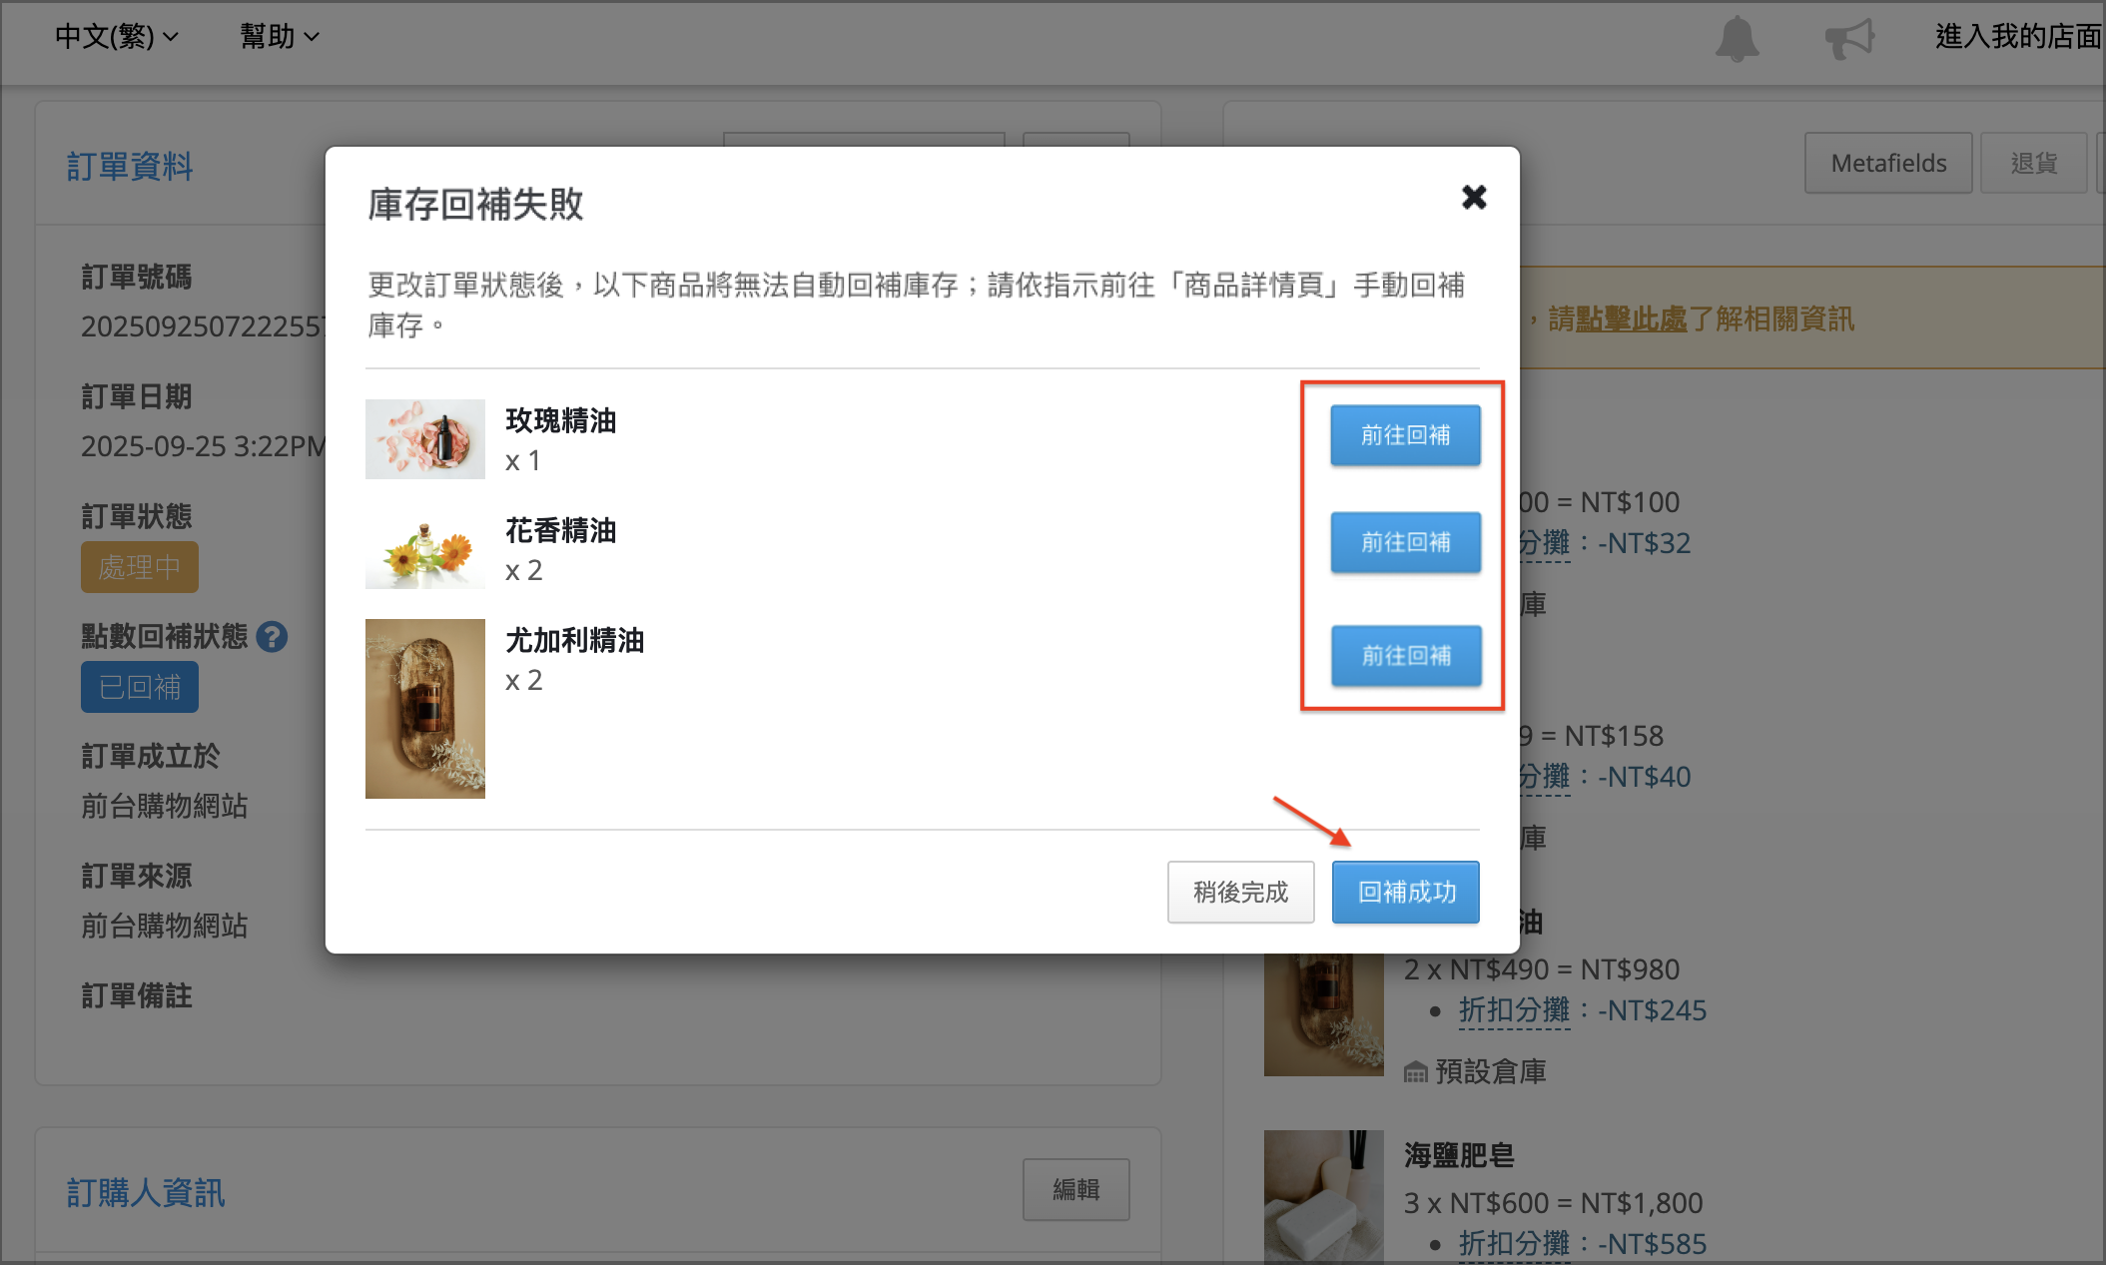Viewport: 2106px width, 1265px height.
Task: Click the 玫瑰精油 product thumbnail
Action: [425, 439]
